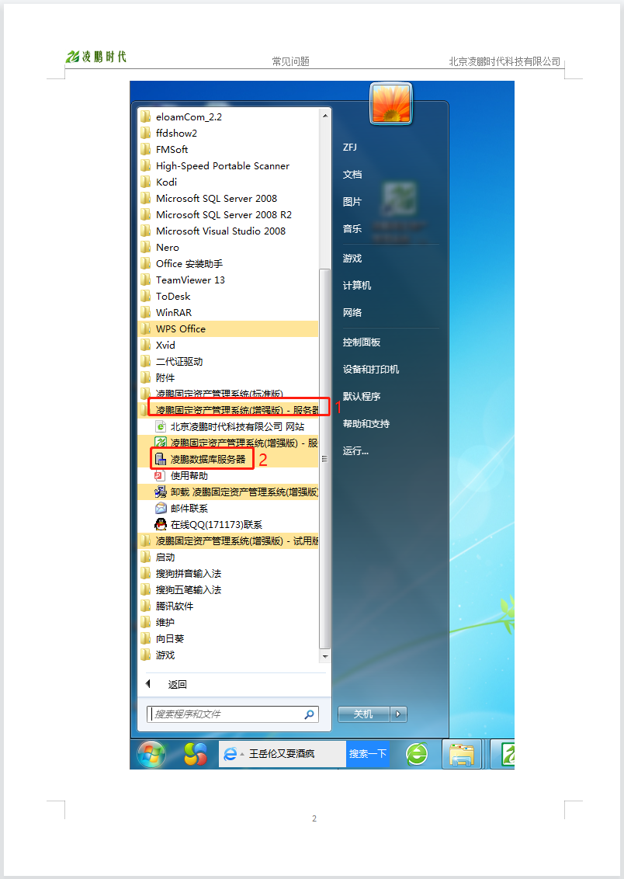Click the magnifier search icon
The image size is (624, 879).
(x=309, y=714)
